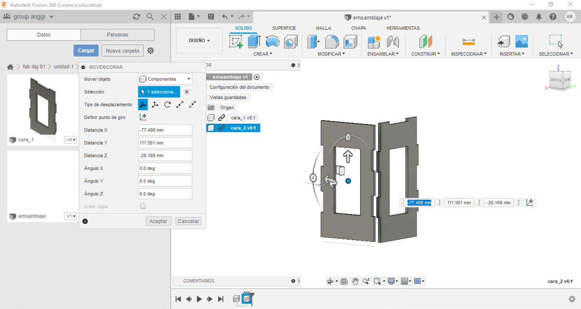Toggle visibility of cara_1 v8:1 component
The width and height of the screenshot is (581, 309).
pos(211,118)
